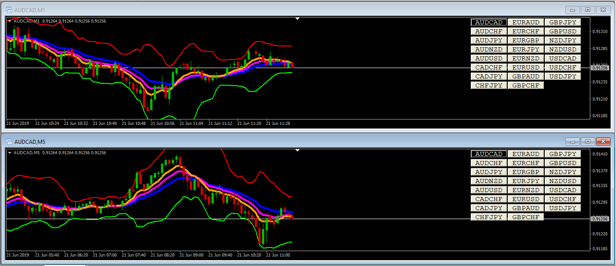
Task: Choose CADCHF in the M1 window
Action: 489,67
